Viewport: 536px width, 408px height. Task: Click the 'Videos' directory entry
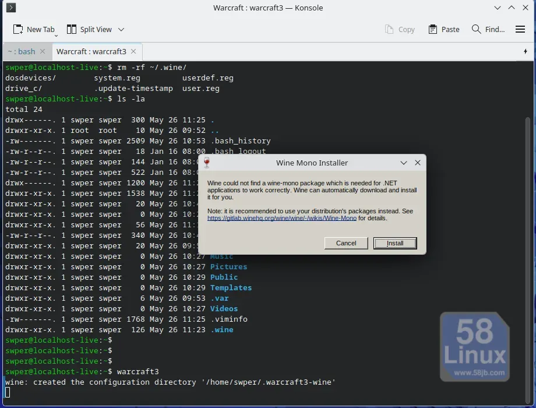click(x=224, y=309)
